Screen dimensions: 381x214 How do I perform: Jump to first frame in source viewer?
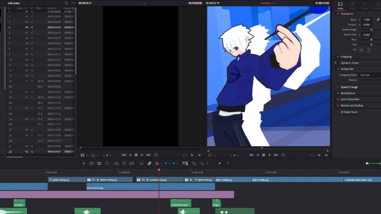pos(124,155)
